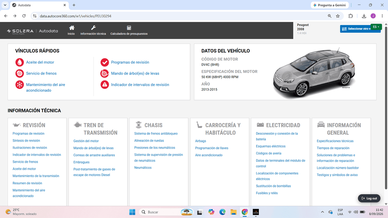The width and height of the screenshot is (388, 218).
Task: Open Chrome three-dot menu
Action: [x=382, y=16]
